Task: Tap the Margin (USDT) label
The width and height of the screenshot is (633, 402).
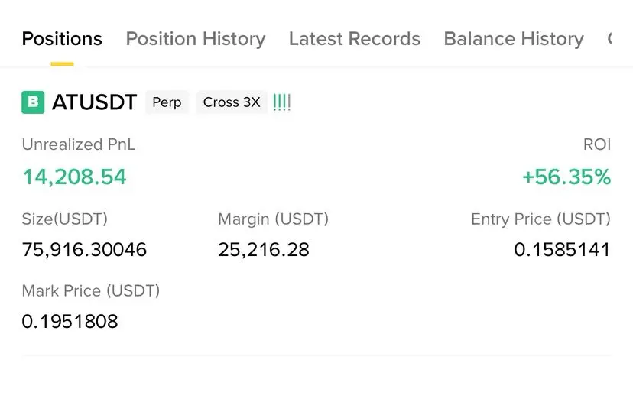Action: coord(273,219)
